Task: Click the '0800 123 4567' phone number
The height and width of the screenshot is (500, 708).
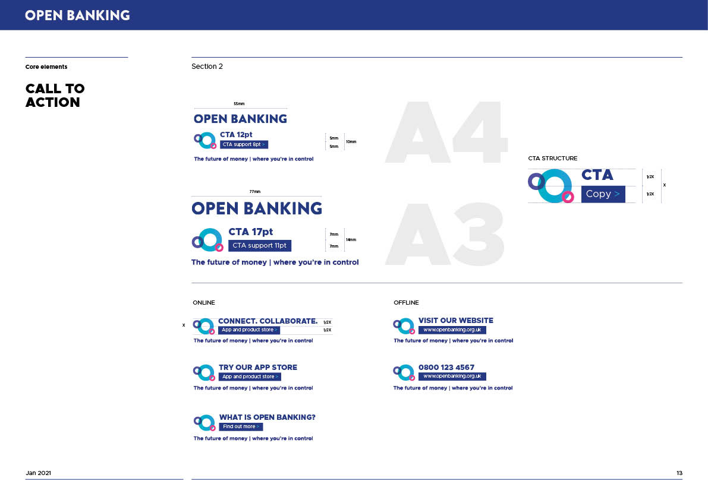Action: pyautogui.click(x=446, y=368)
